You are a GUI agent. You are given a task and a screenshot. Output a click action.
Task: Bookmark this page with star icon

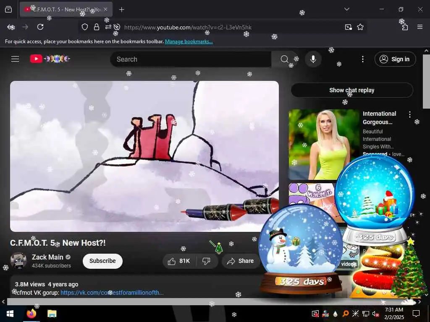pyautogui.click(x=360, y=27)
